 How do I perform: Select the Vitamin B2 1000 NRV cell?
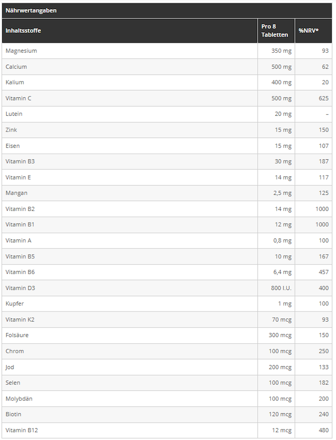(x=322, y=209)
